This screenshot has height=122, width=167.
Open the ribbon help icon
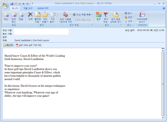164,8
